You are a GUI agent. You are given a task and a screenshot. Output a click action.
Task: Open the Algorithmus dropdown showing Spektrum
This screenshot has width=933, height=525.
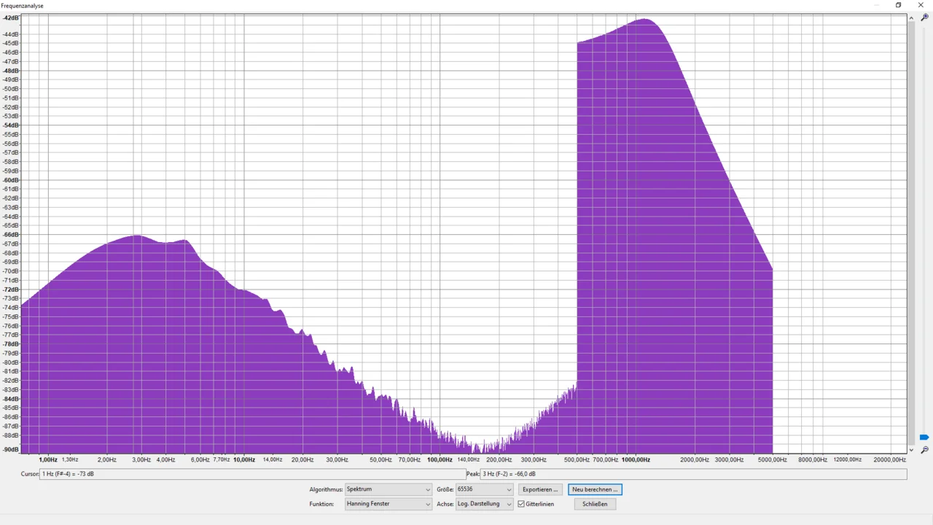pyautogui.click(x=388, y=489)
